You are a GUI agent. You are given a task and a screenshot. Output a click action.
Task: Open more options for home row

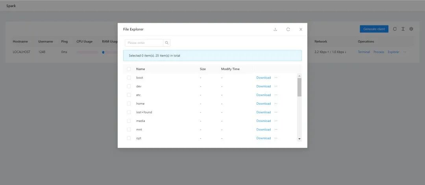click(276, 103)
